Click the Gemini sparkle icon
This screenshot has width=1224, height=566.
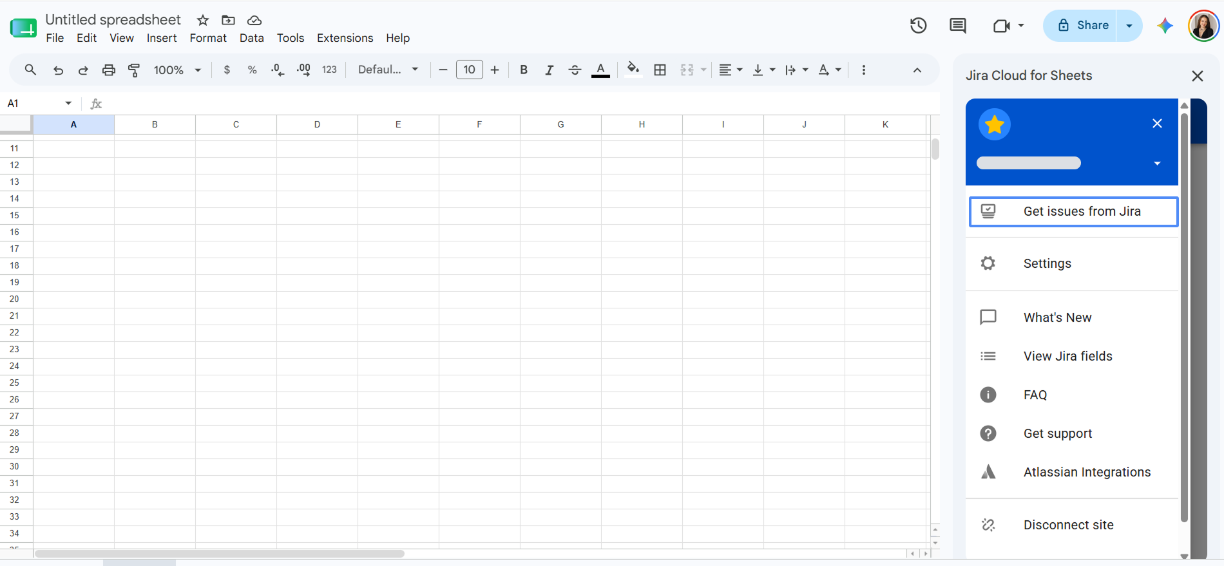1165,26
